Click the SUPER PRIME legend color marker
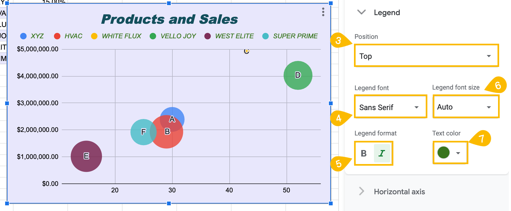Screen dimensions: 511x211 266,36
